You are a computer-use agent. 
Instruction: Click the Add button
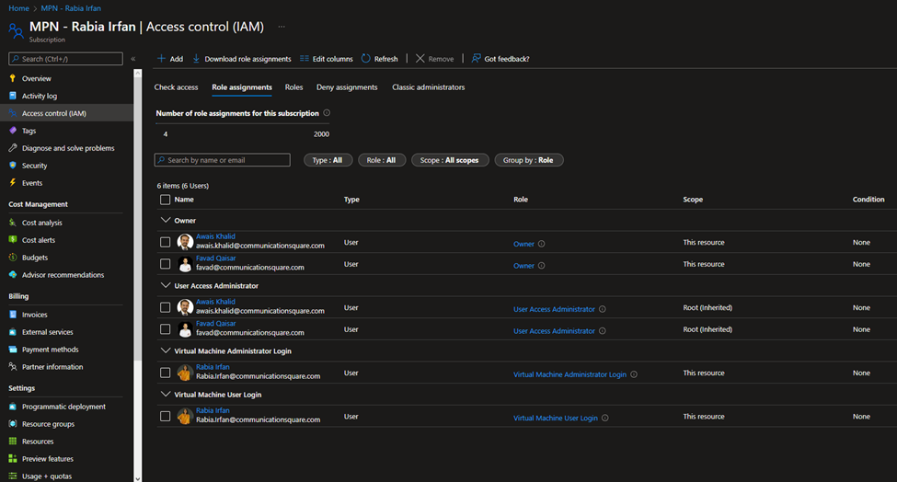[x=170, y=59]
